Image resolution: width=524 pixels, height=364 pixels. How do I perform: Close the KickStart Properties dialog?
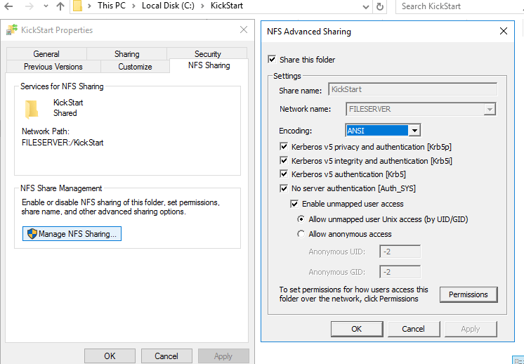point(244,30)
